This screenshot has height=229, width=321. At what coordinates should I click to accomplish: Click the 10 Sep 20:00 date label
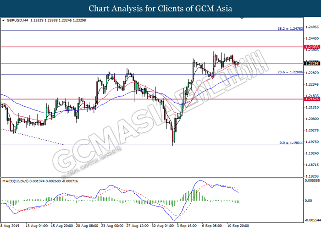238,226
